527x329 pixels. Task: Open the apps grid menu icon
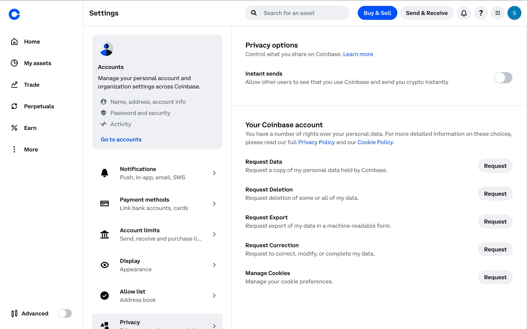498,13
